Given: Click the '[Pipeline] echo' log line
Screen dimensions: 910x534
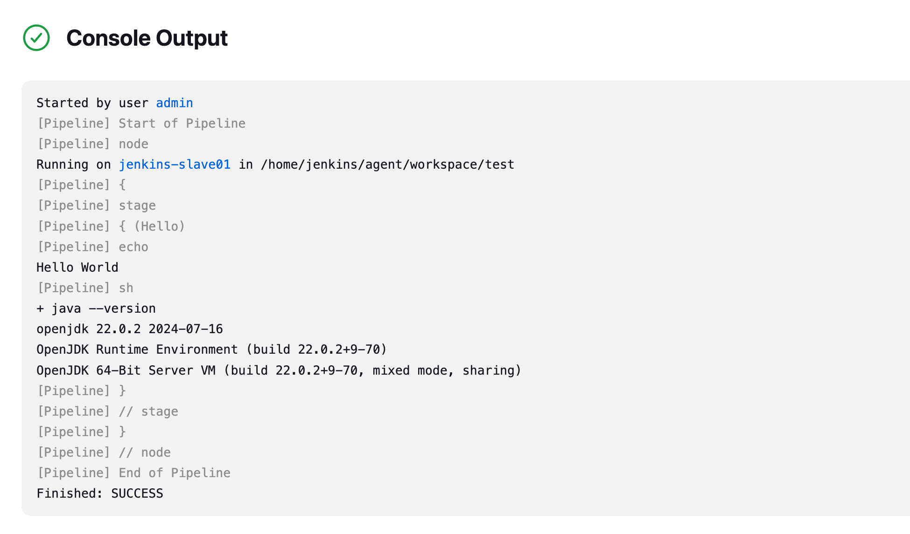Looking at the screenshot, I should [x=92, y=247].
